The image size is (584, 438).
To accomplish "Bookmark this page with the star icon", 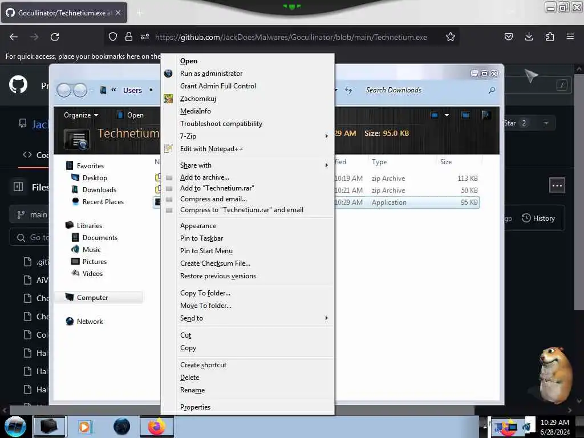I will [451, 37].
